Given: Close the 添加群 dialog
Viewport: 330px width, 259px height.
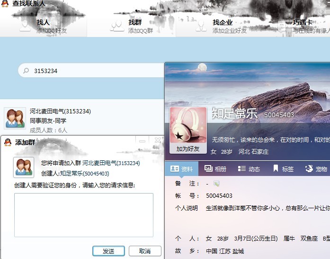Looking at the screenshot, I should coord(158,140).
